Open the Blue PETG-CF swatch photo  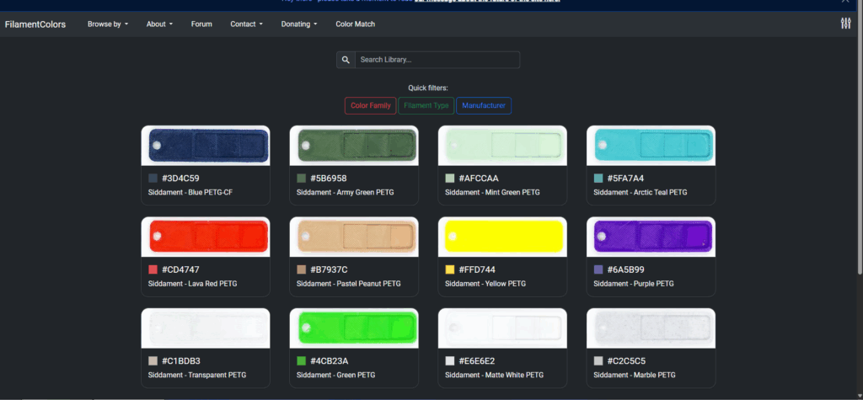(x=206, y=146)
